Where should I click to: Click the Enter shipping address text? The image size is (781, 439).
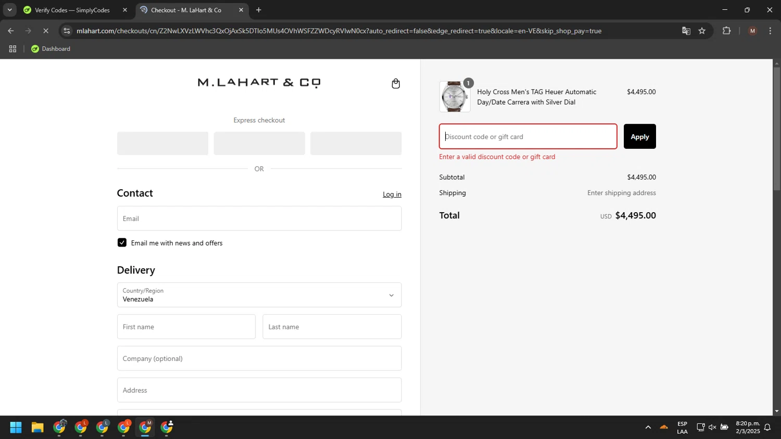[622, 193]
